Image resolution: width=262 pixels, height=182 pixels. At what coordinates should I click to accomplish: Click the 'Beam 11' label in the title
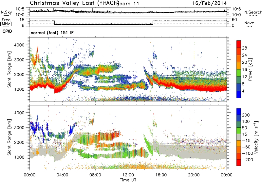[x=128, y=4]
